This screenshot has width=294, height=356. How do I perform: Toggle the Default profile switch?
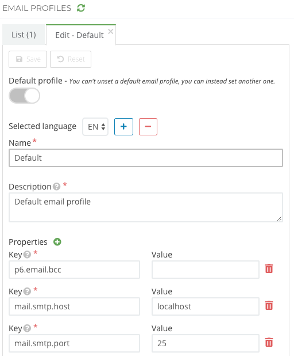click(25, 96)
